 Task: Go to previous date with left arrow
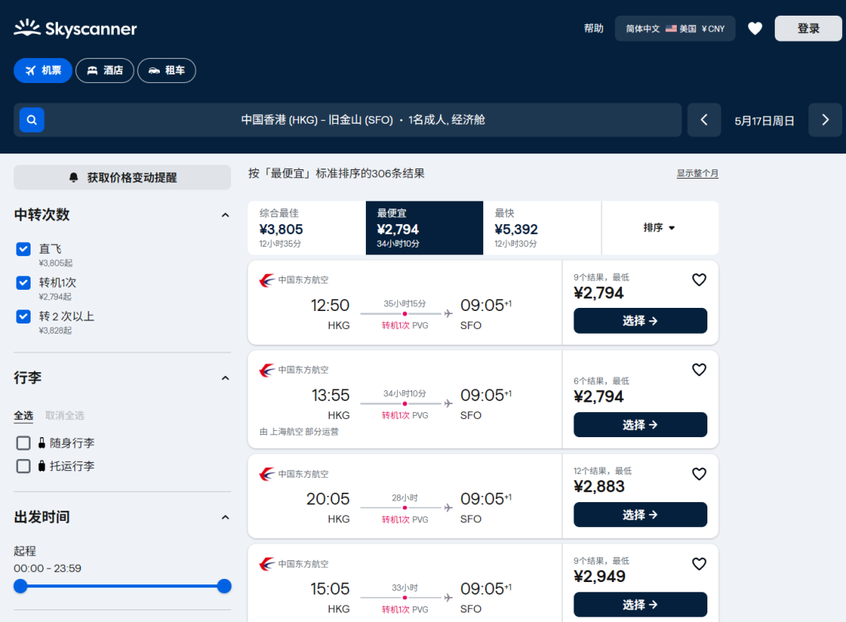(703, 120)
